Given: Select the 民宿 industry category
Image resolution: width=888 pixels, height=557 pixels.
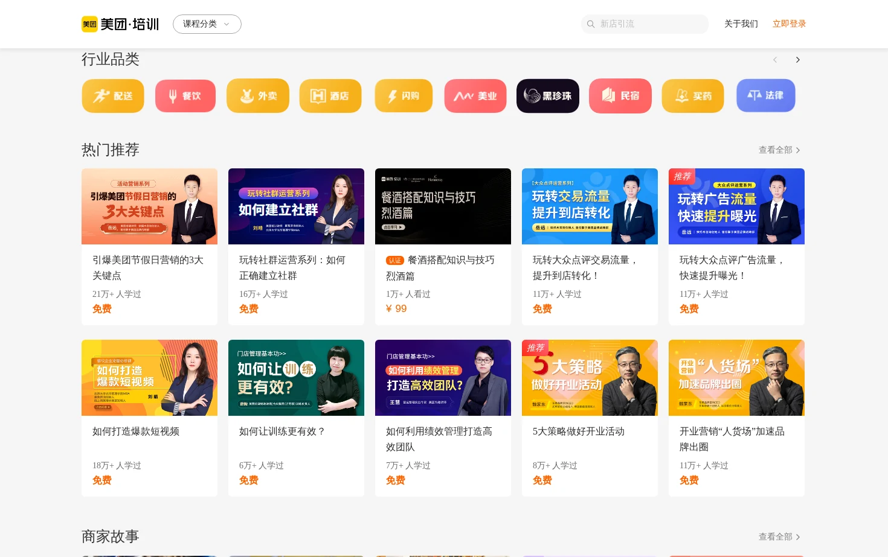Looking at the screenshot, I should (x=620, y=96).
